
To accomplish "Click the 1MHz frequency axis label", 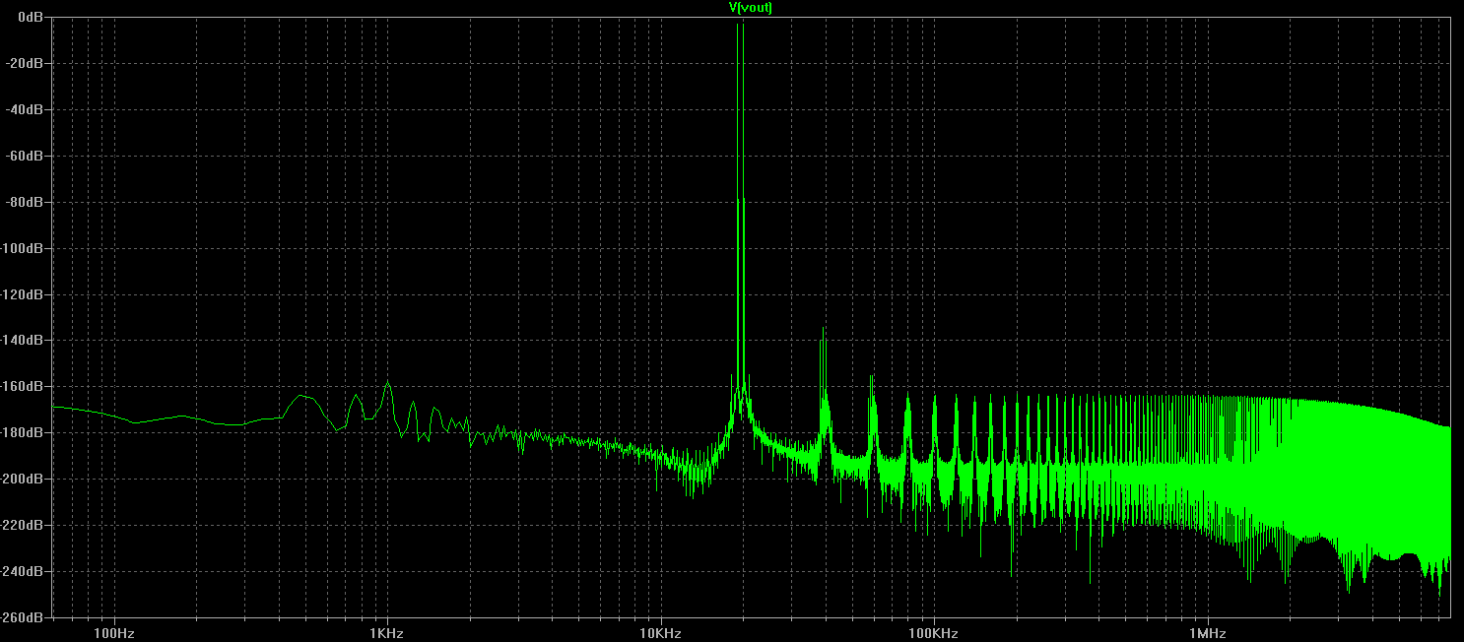I will [x=1206, y=631].
